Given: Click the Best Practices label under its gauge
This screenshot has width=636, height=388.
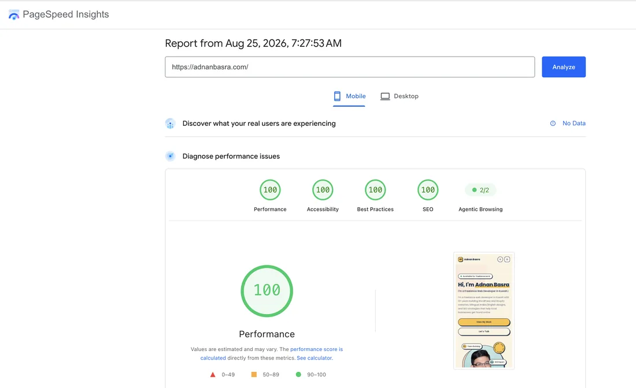Looking at the screenshot, I should click(375, 210).
